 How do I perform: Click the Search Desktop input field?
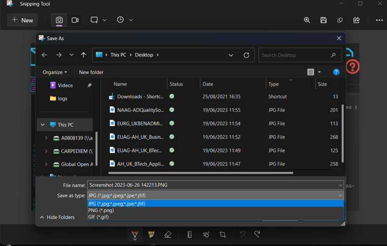click(x=294, y=55)
